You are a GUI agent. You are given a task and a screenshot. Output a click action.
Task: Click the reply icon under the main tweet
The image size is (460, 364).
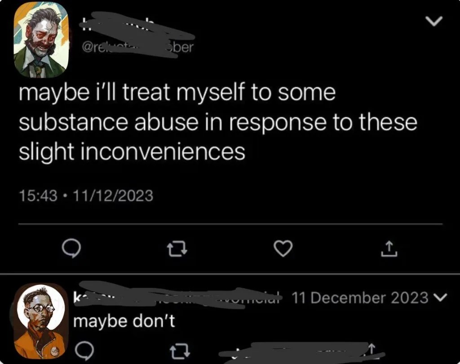click(71, 249)
